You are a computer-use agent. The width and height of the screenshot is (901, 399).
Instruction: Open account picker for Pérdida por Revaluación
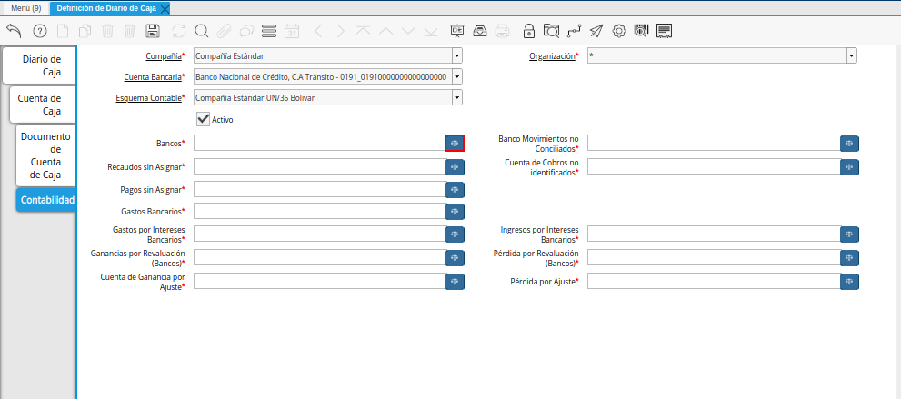coord(849,258)
